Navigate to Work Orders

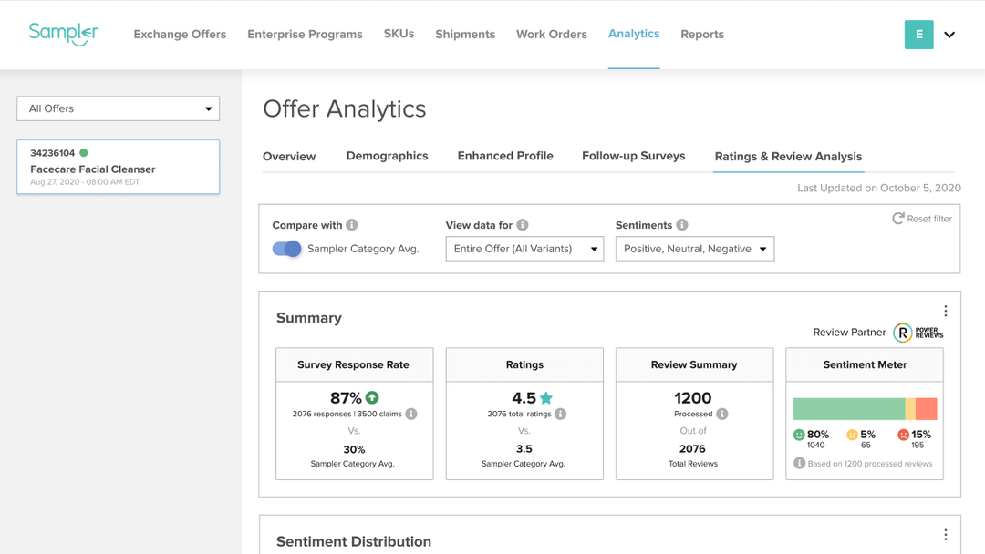coord(551,34)
